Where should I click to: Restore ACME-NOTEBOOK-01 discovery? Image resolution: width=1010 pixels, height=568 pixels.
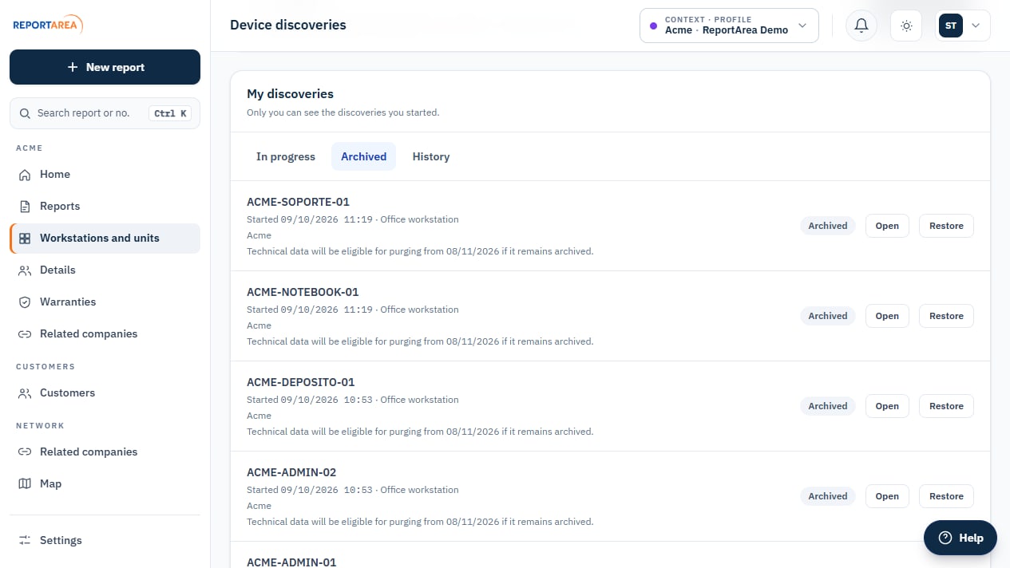[946, 316]
